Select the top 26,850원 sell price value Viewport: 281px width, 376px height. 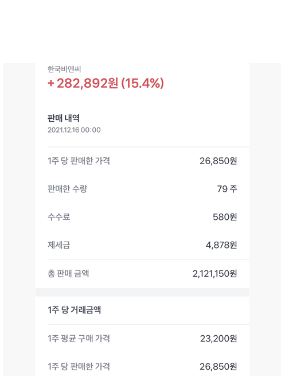(218, 161)
